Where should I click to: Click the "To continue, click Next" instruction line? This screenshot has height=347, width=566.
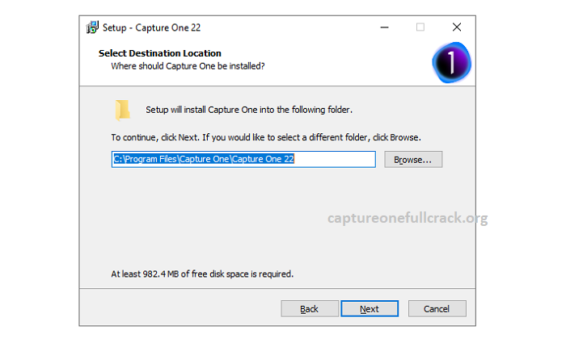[266, 137]
